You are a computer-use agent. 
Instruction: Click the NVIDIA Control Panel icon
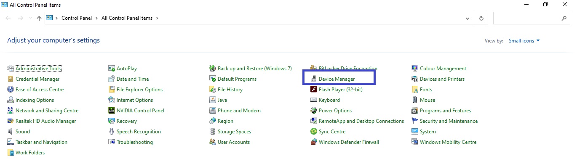[112, 111]
